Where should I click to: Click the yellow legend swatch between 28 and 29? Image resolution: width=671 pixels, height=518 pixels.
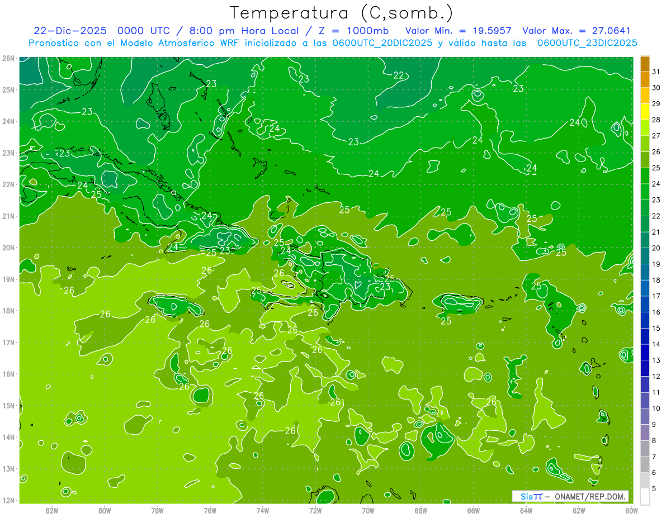(x=645, y=112)
